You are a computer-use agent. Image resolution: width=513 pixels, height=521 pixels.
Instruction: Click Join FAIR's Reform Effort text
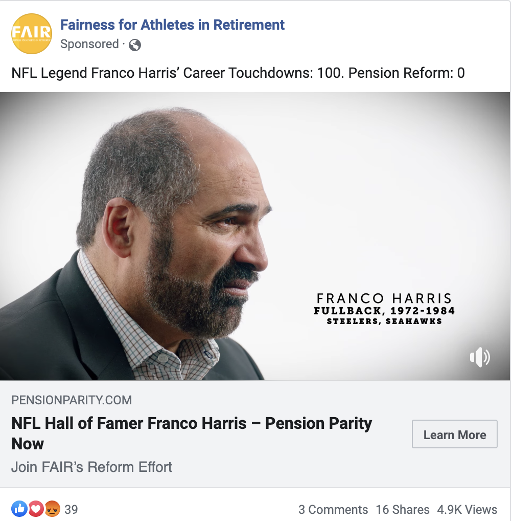(91, 467)
